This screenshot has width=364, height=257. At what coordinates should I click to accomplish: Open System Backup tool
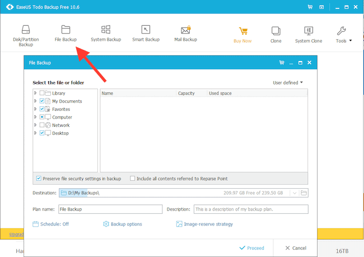point(106,33)
